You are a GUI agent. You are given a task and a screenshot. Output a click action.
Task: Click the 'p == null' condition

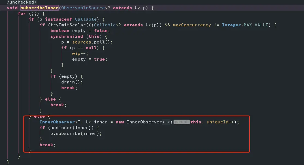pos(84,48)
